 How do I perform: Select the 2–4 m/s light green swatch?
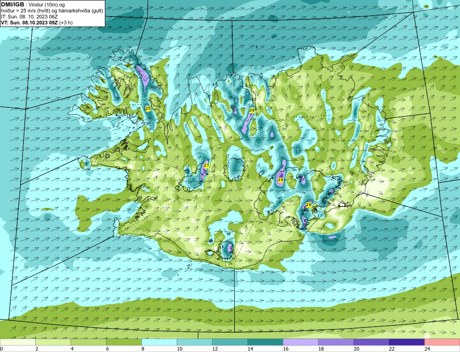point(53,342)
